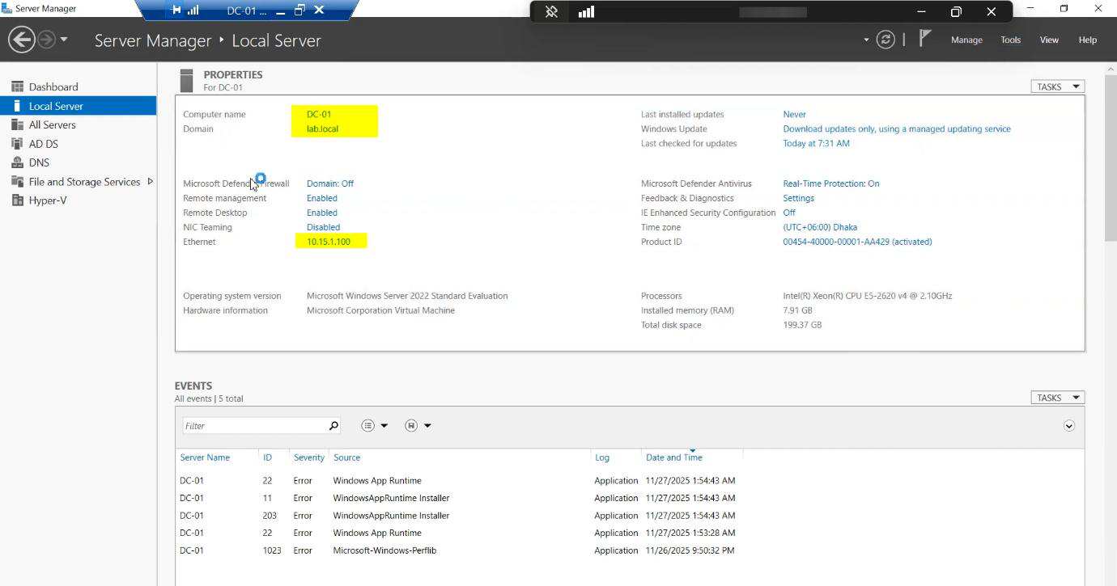Change the (UTC+06:00) Dhaka time zone
Image resolution: width=1117 pixels, height=586 pixels.
coord(820,227)
